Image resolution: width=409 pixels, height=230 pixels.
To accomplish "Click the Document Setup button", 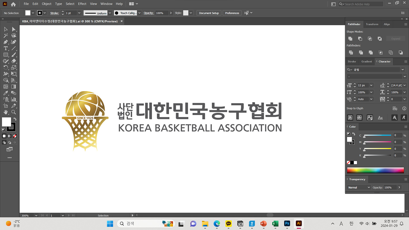I will point(209,13).
